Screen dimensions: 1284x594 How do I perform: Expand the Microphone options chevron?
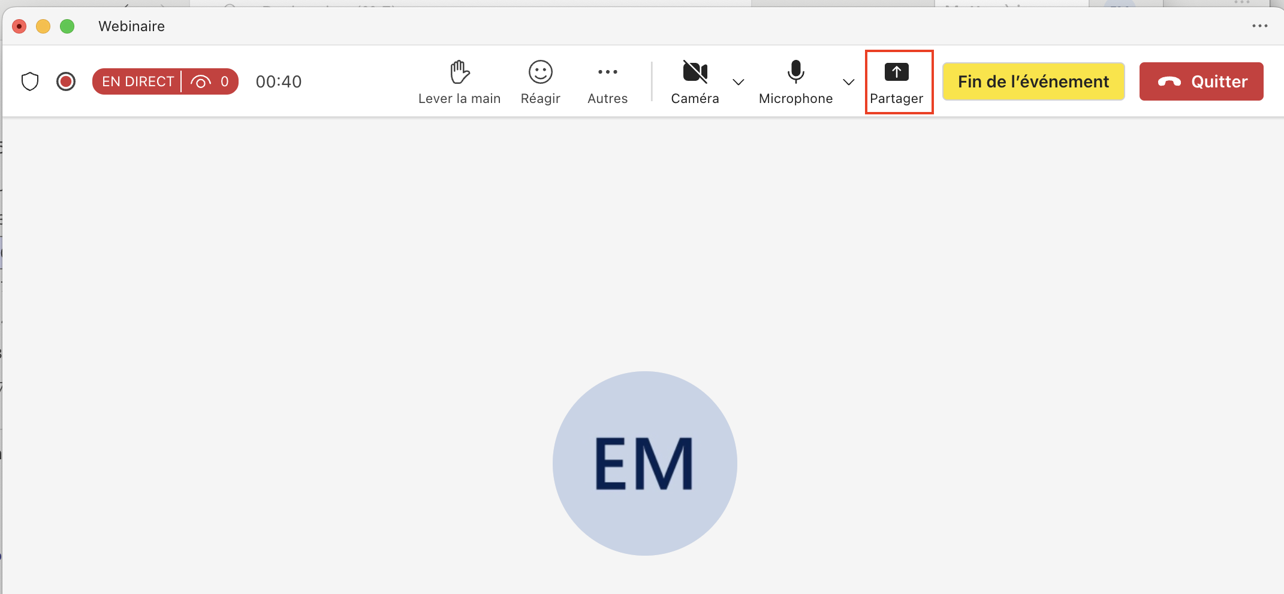pos(849,82)
